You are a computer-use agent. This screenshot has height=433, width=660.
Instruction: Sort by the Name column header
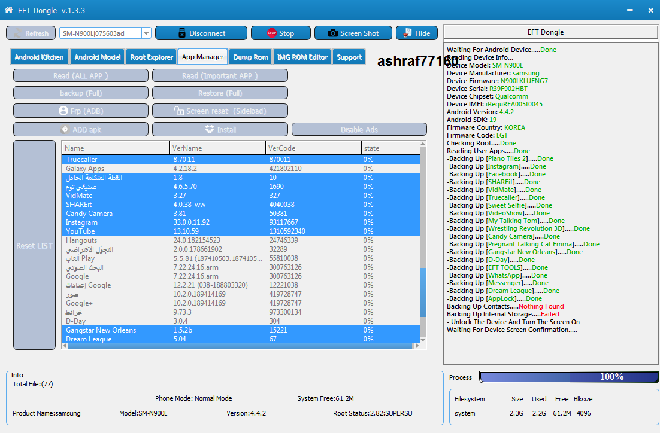coord(116,148)
